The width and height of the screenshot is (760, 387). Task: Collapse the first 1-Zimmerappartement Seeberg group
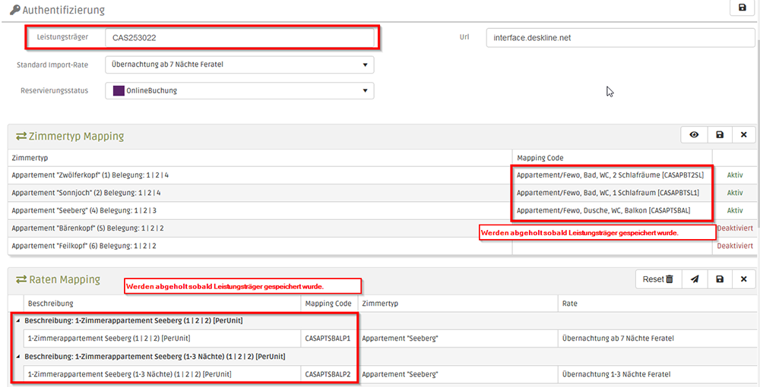17,321
